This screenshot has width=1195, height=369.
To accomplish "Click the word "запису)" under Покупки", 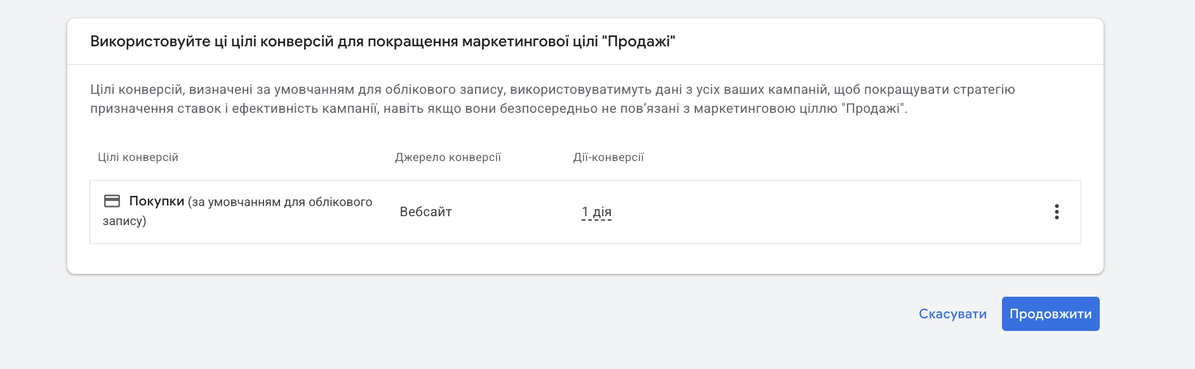I will [124, 221].
